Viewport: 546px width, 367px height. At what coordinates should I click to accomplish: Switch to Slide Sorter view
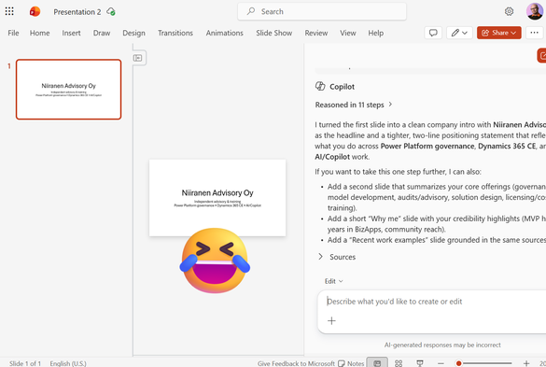click(x=399, y=363)
